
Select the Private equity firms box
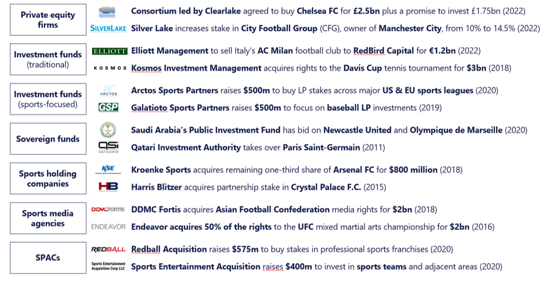pos(48,20)
